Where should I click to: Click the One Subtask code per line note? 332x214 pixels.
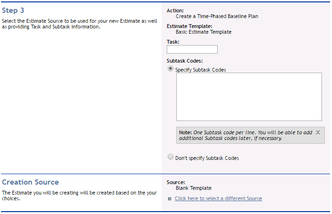point(246,135)
